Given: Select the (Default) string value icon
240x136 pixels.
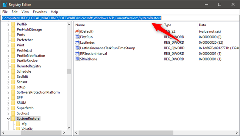Looking at the screenshot, I should point(77,31).
